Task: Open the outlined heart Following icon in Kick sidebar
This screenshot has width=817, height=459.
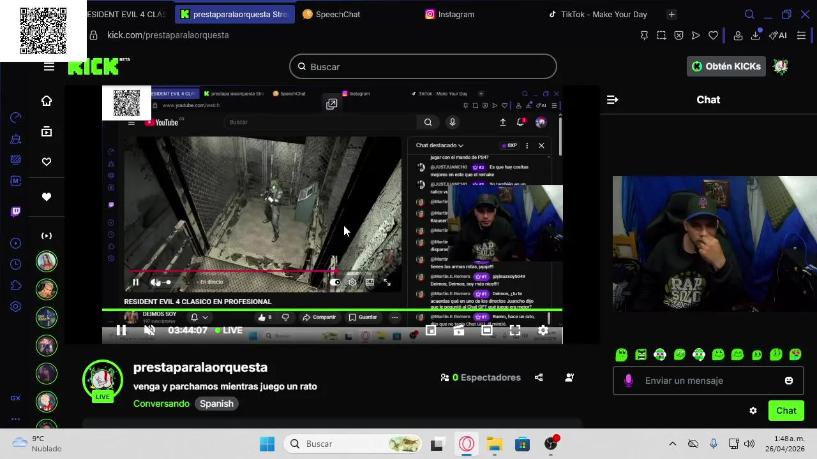Action: coord(47,162)
